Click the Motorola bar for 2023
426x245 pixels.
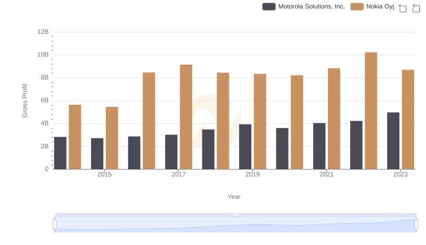(393, 141)
